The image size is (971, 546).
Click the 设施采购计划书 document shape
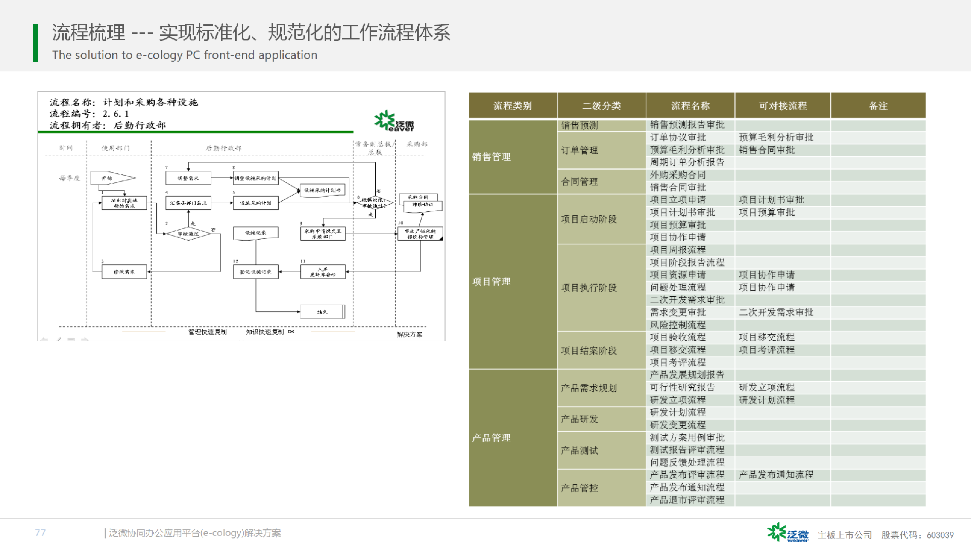323,191
